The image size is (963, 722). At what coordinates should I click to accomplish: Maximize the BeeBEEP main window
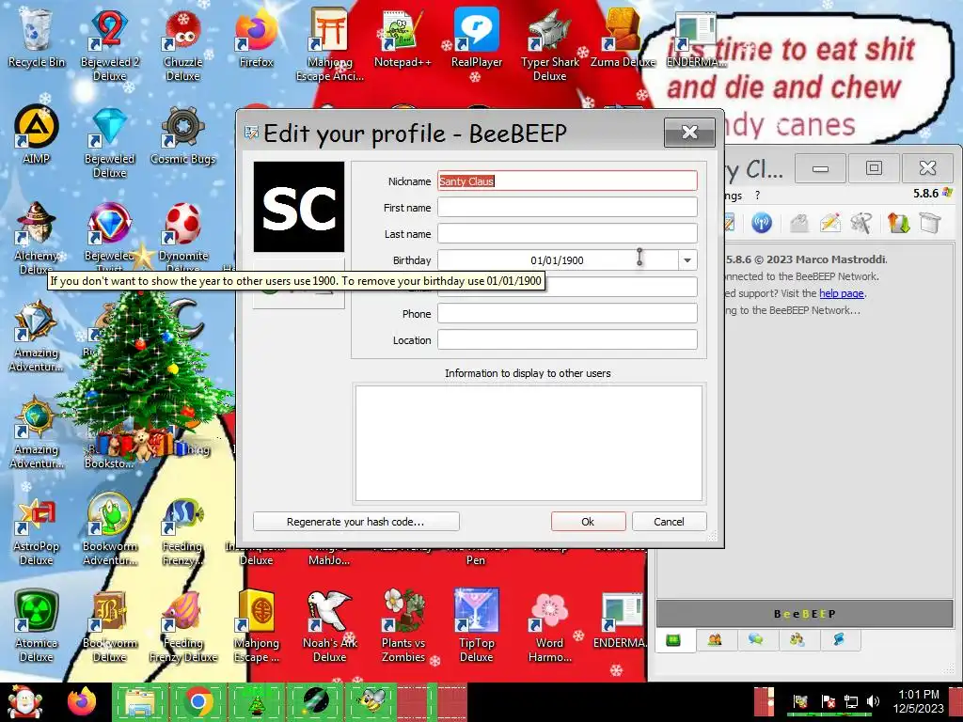coord(874,168)
